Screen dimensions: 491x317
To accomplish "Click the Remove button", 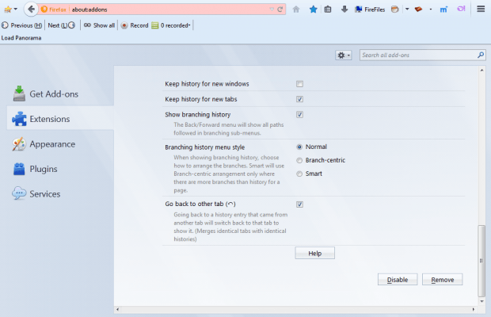I will (x=442, y=280).
